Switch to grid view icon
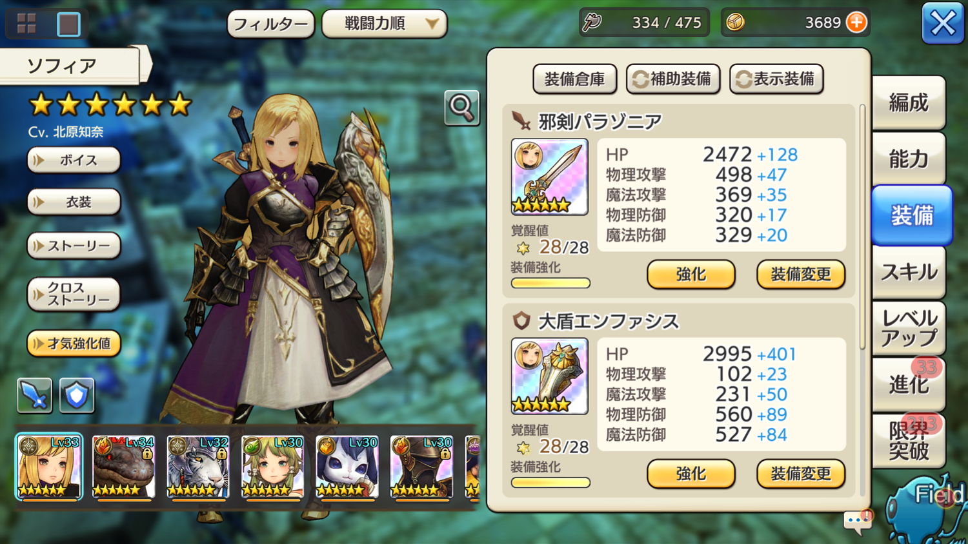The width and height of the screenshot is (968, 544). (26, 24)
